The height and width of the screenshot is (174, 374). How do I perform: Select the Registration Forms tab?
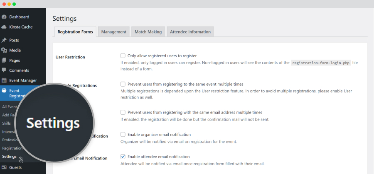(75, 31)
